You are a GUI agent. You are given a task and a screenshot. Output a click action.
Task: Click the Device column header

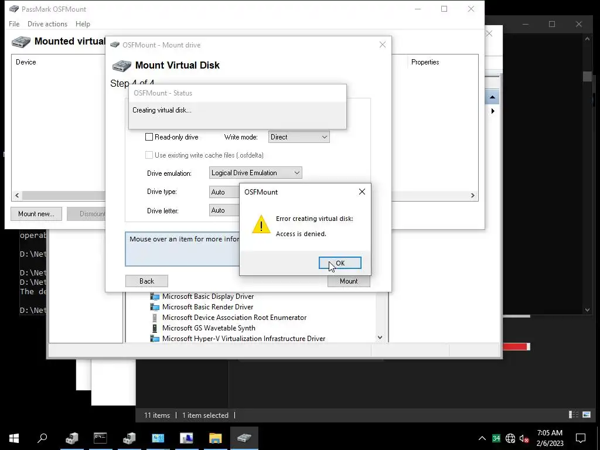[x=26, y=62]
